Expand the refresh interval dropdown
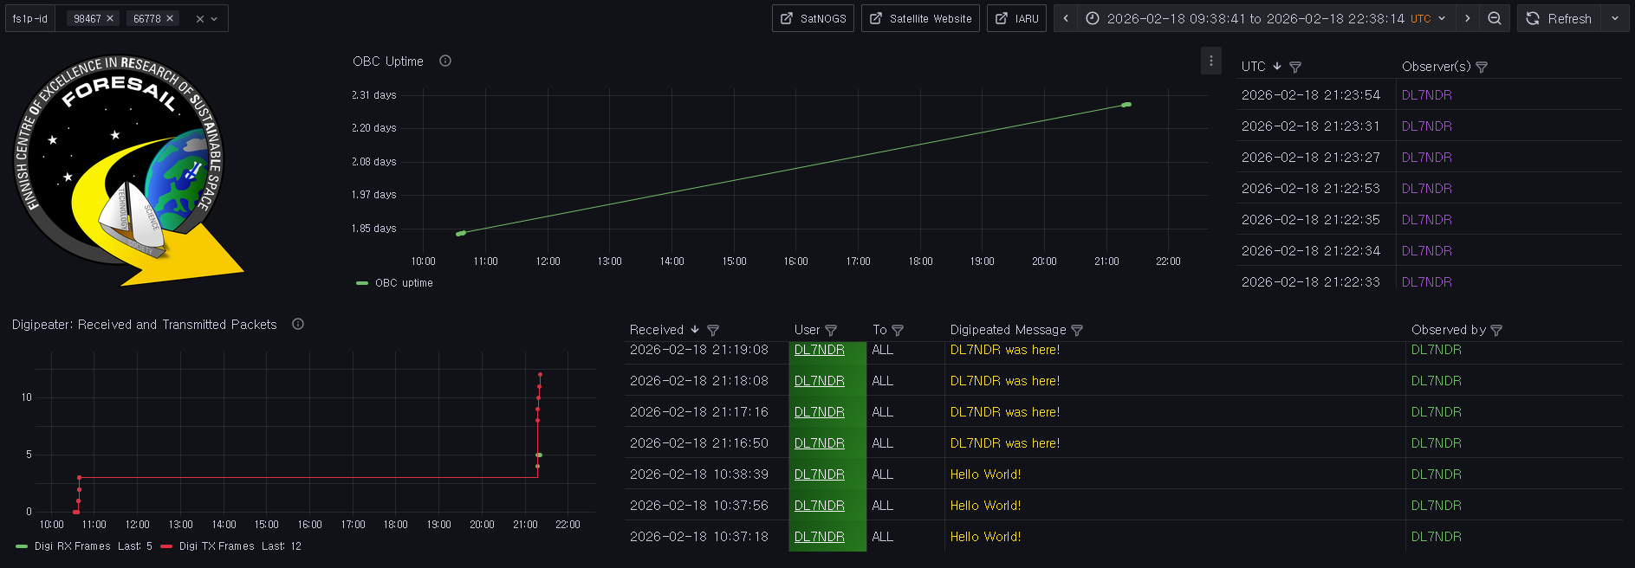Viewport: 1635px width, 568px height. click(x=1615, y=18)
